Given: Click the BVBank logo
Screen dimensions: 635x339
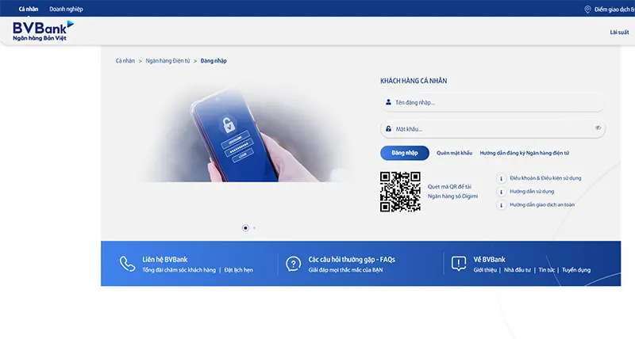Looking at the screenshot, I should coord(43,31).
